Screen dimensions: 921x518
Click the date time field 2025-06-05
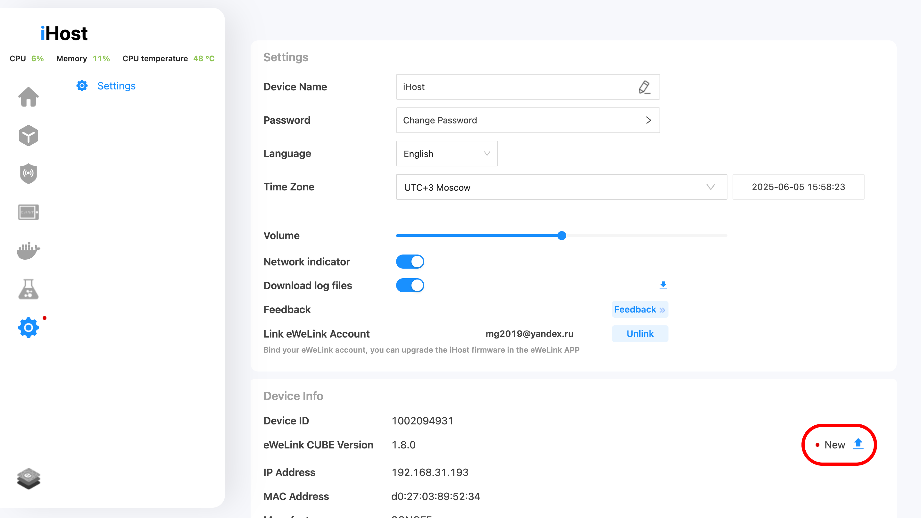click(798, 187)
